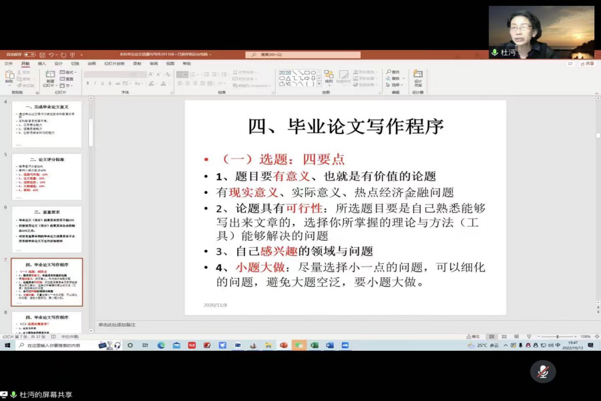This screenshot has height=401, width=601.
Task: Click the 共享 (Share) button
Action: [586, 63]
